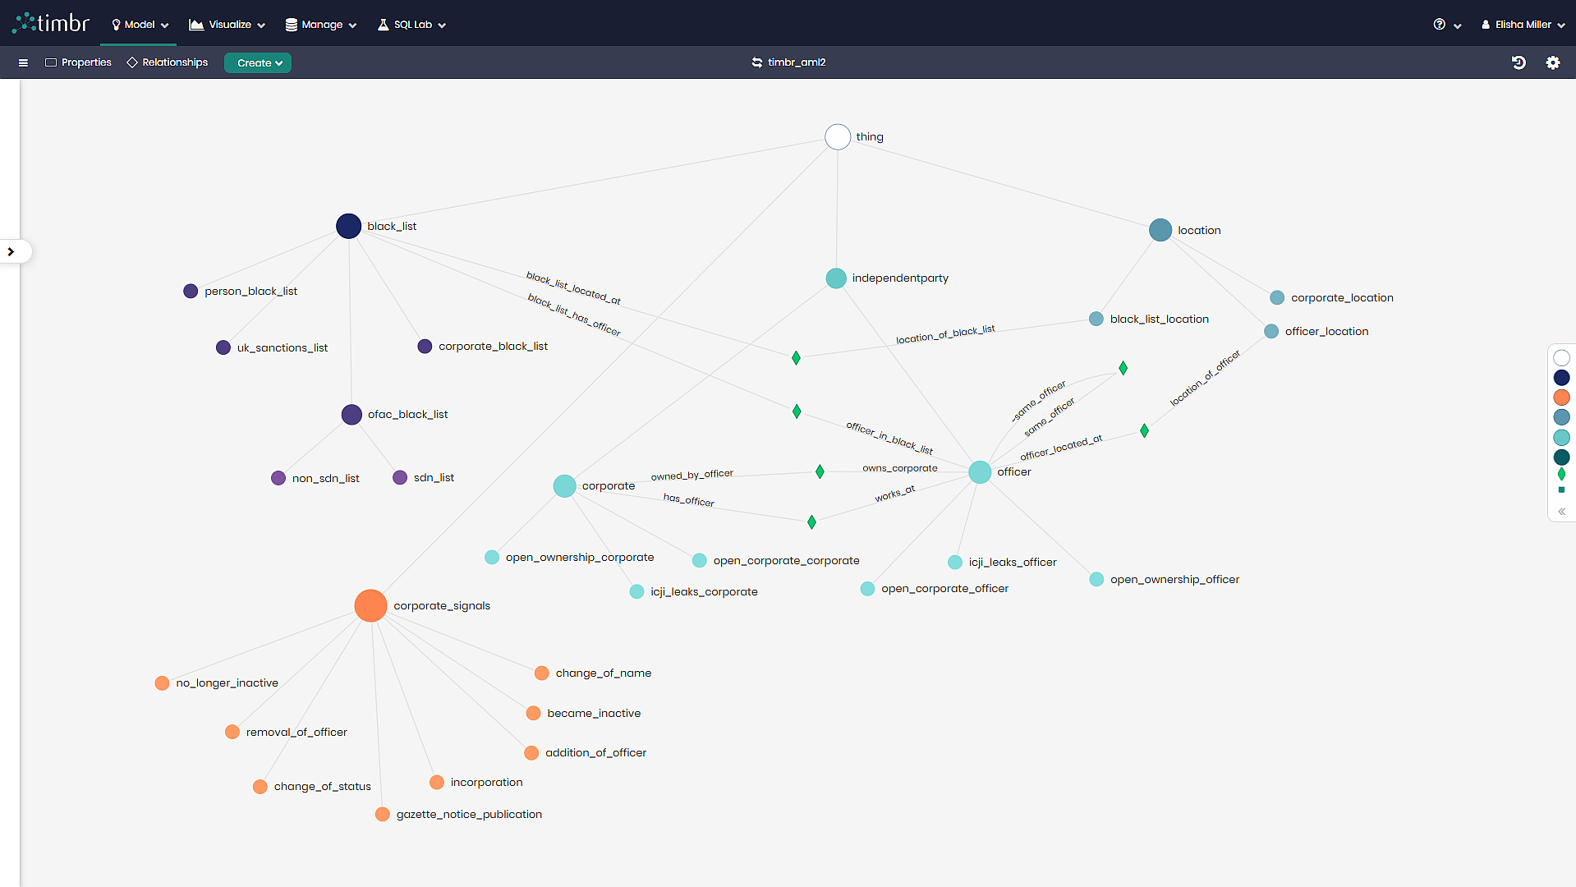Viewport: 1576px width, 887px height.
Task: Toggle light-teal legend circle
Action: 1561,438
